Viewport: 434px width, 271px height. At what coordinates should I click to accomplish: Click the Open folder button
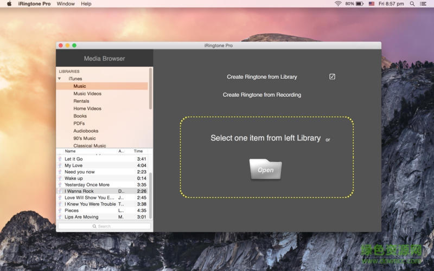pos(265,169)
